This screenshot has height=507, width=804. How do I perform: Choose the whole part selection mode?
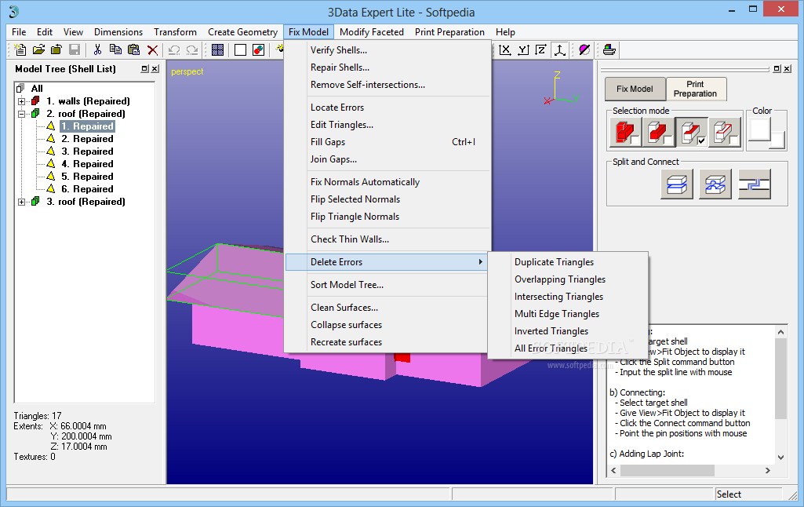[626, 133]
